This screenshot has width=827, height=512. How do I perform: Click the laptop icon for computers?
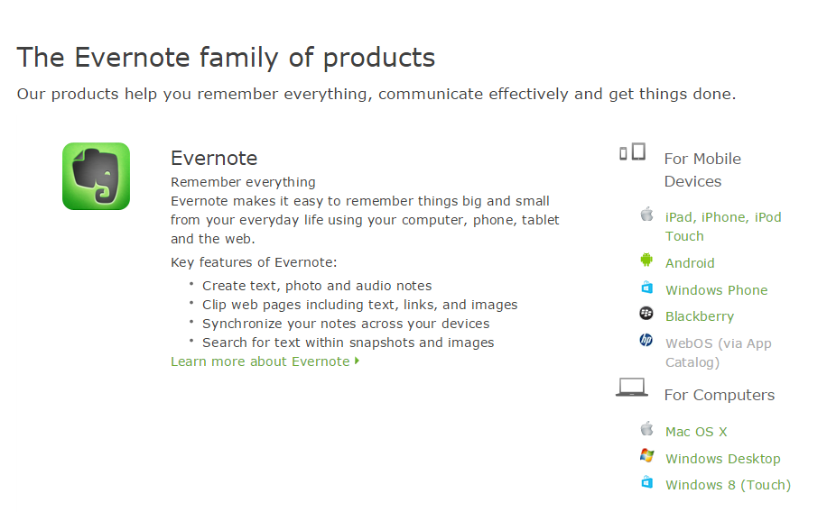632,388
